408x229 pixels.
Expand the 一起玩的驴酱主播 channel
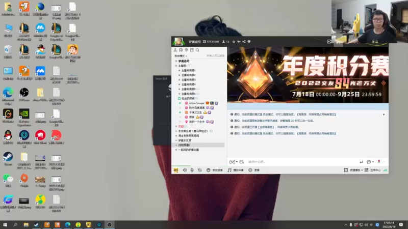pos(176,150)
